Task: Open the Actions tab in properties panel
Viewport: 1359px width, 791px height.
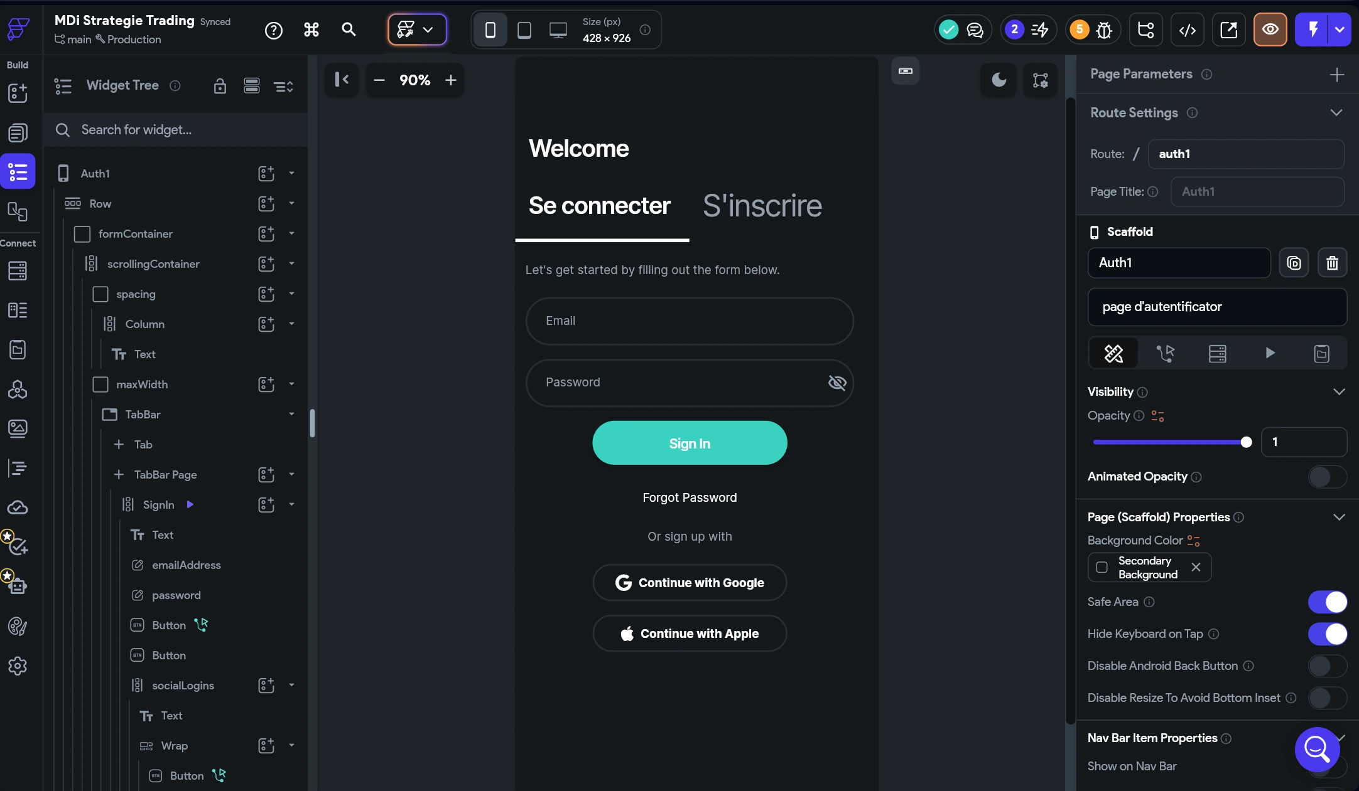Action: (x=1166, y=354)
